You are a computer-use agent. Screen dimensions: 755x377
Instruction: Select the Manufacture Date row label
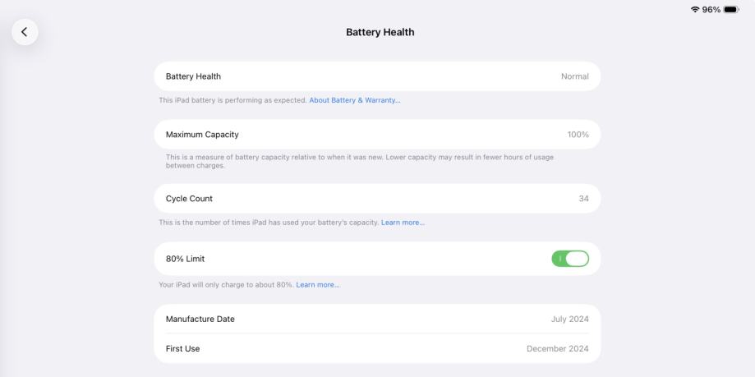click(200, 319)
